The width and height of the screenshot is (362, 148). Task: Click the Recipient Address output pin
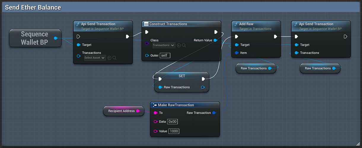tap(138, 111)
